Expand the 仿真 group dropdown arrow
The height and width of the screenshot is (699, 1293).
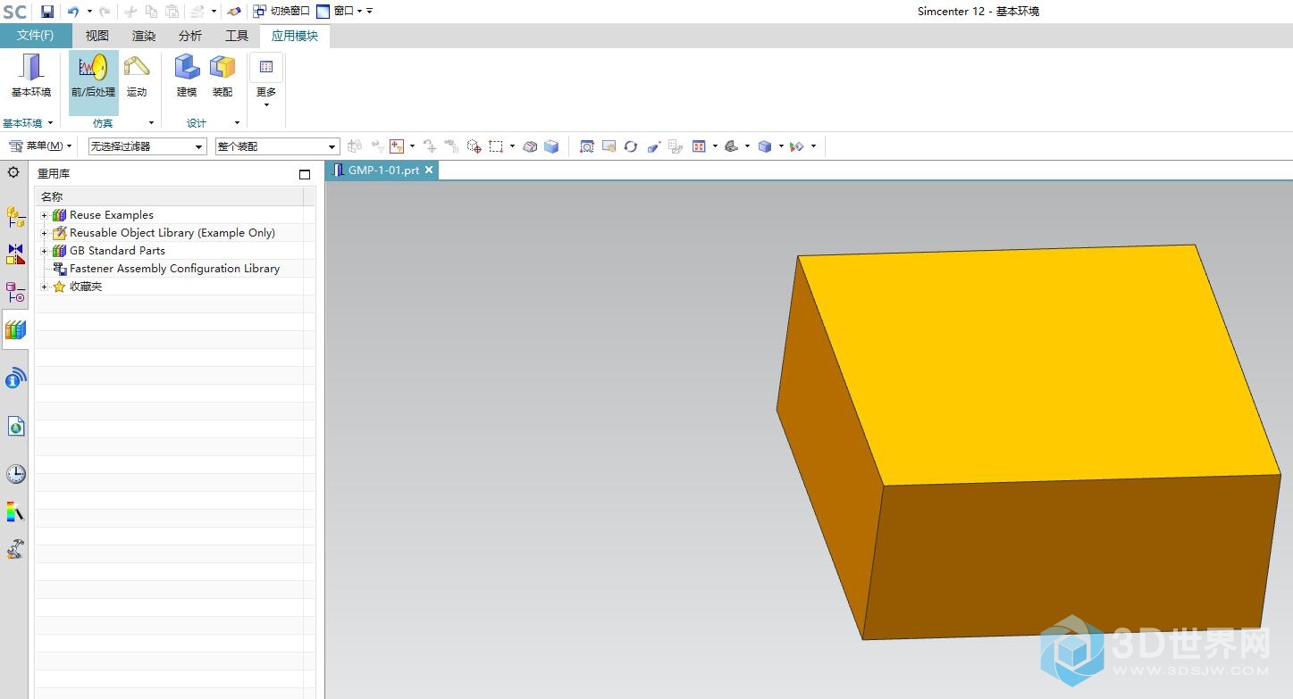[x=151, y=123]
